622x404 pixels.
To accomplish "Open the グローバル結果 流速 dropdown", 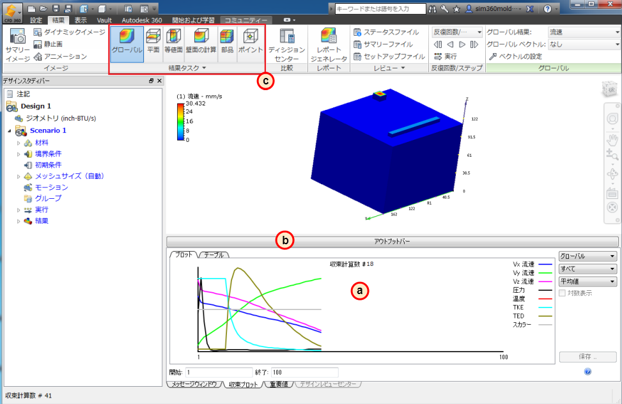I will (x=584, y=32).
